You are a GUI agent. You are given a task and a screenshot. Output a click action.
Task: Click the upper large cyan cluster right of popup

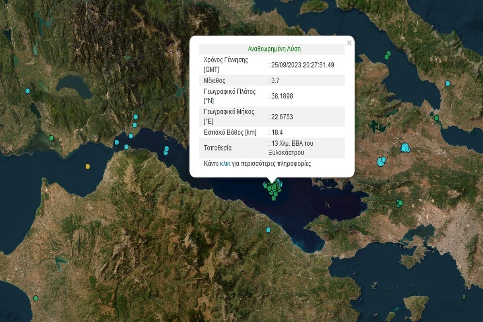(x=405, y=148)
